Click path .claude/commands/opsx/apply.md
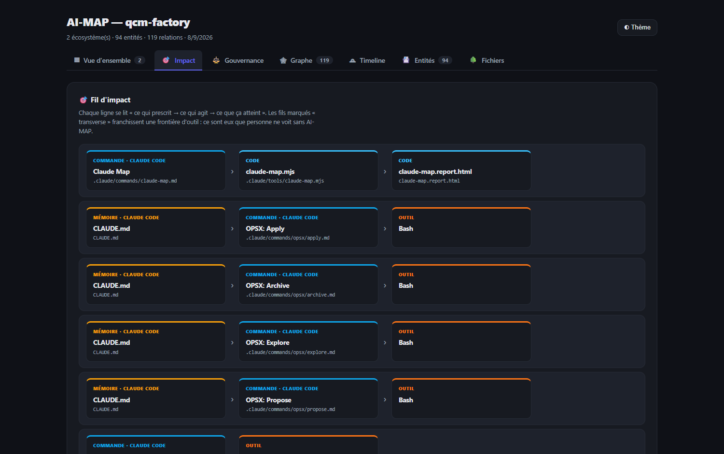 pyautogui.click(x=288, y=238)
